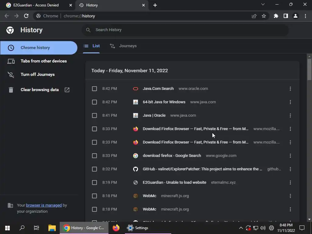Click the Google favicon of download firefox entry
The image size is (312, 234).
(136, 156)
